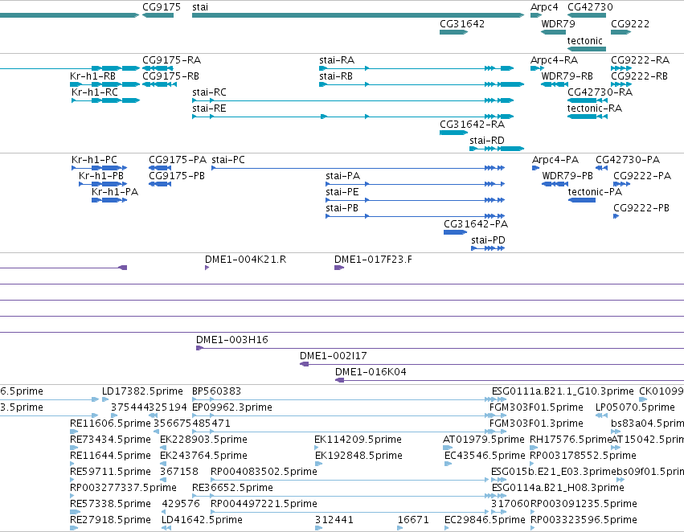Click transcript Kr-h1-RC
The height and width of the screenshot is (532, 684).
[x=105, y=100]
